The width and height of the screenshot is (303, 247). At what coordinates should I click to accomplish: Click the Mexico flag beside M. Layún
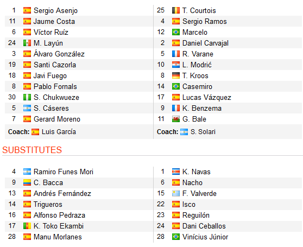[27, 43]
